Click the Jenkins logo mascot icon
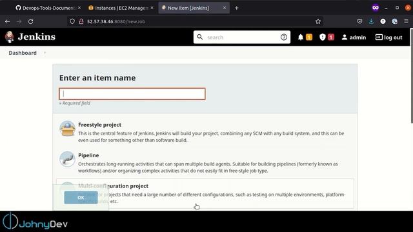Image resolution: width=413 pixels, height=232 pixels. [x=10, y=37]
